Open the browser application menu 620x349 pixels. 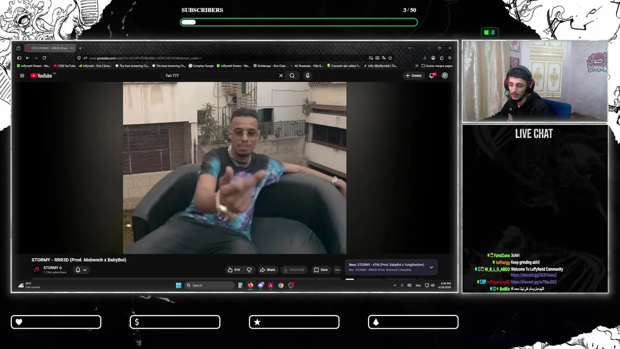[449, 58]
